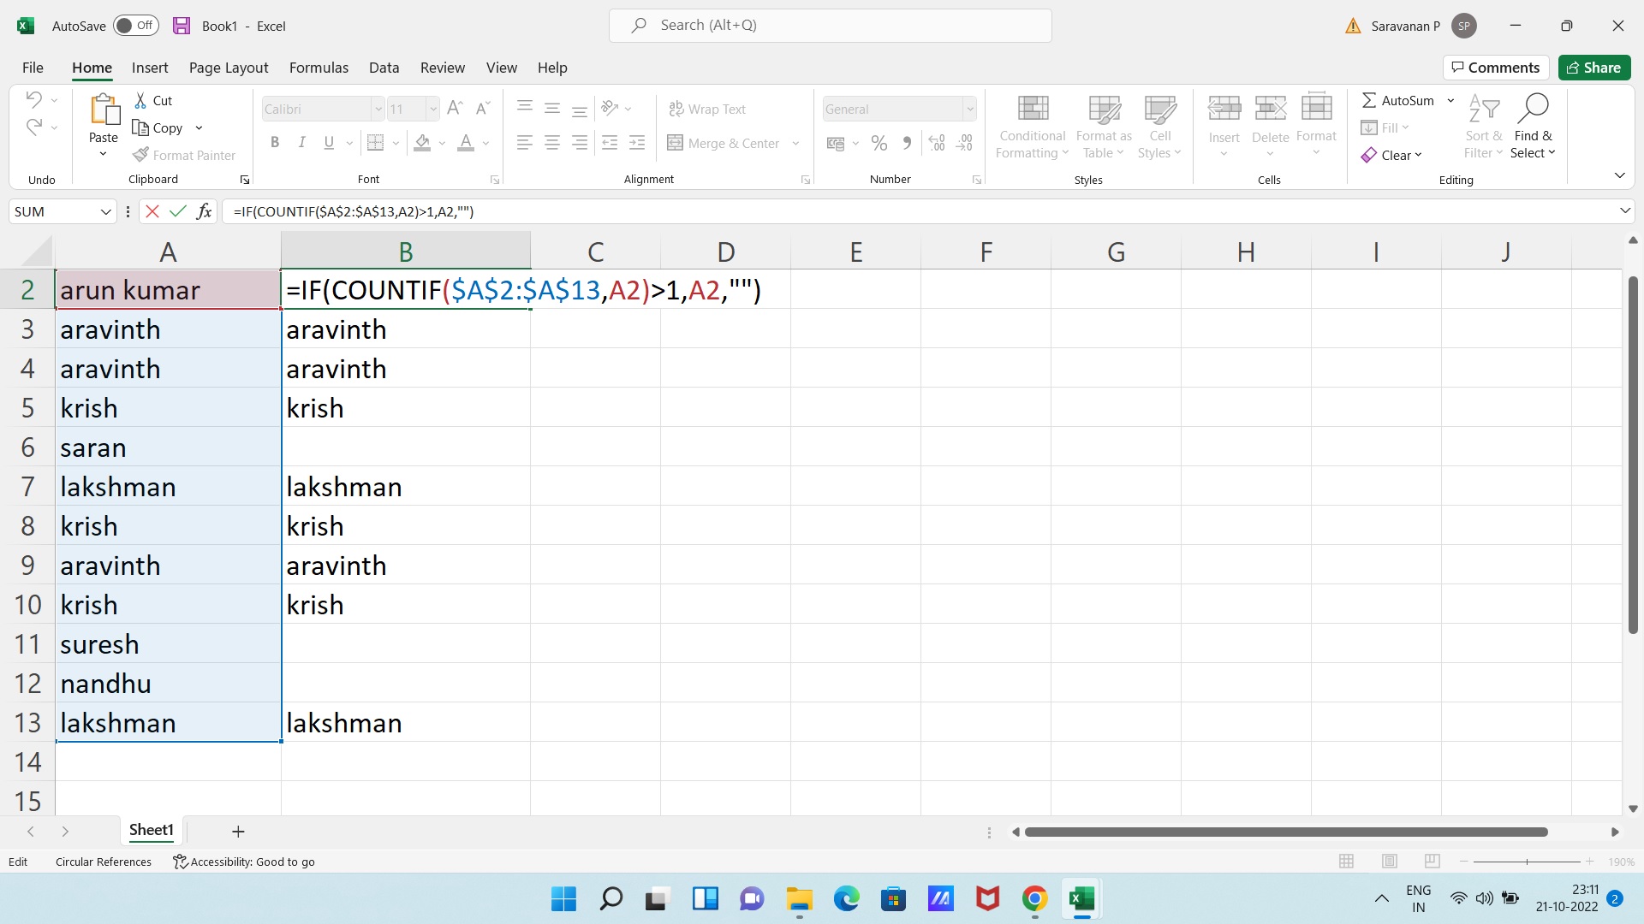Viewport: 1644px width, 924px height.
Task: Click the Save icon in title bar
Action: pos(182,26)
